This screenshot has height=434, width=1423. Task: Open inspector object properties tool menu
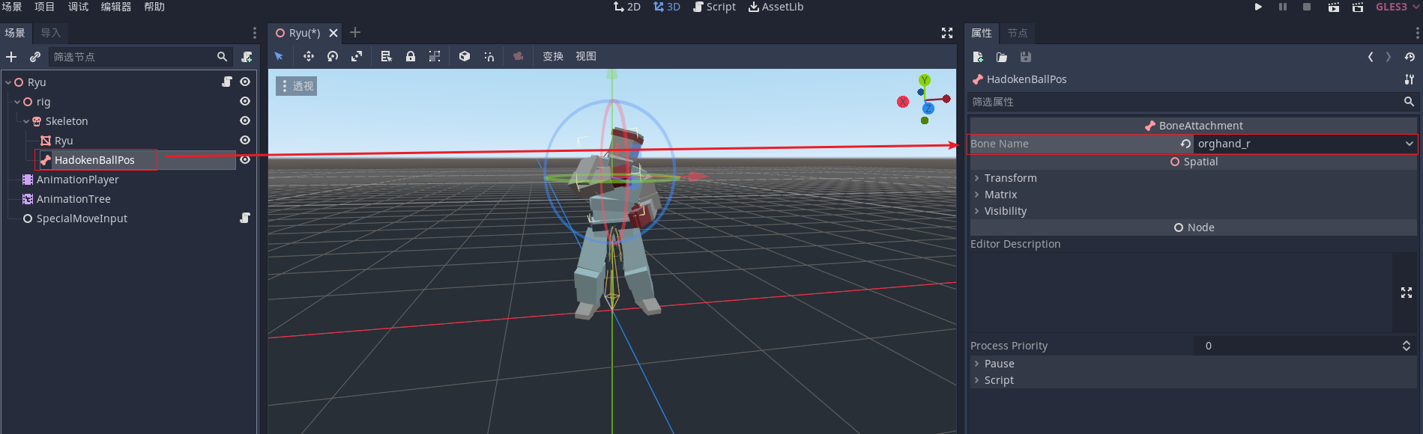click(x=1410, y=79)
